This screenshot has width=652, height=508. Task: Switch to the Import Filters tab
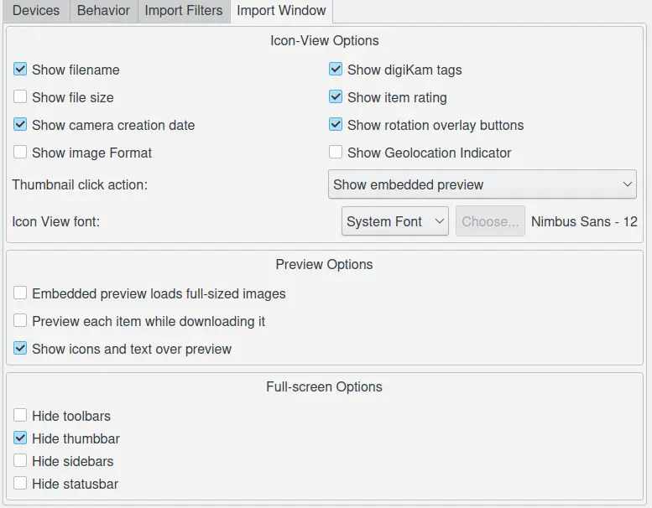click(184, 11)
